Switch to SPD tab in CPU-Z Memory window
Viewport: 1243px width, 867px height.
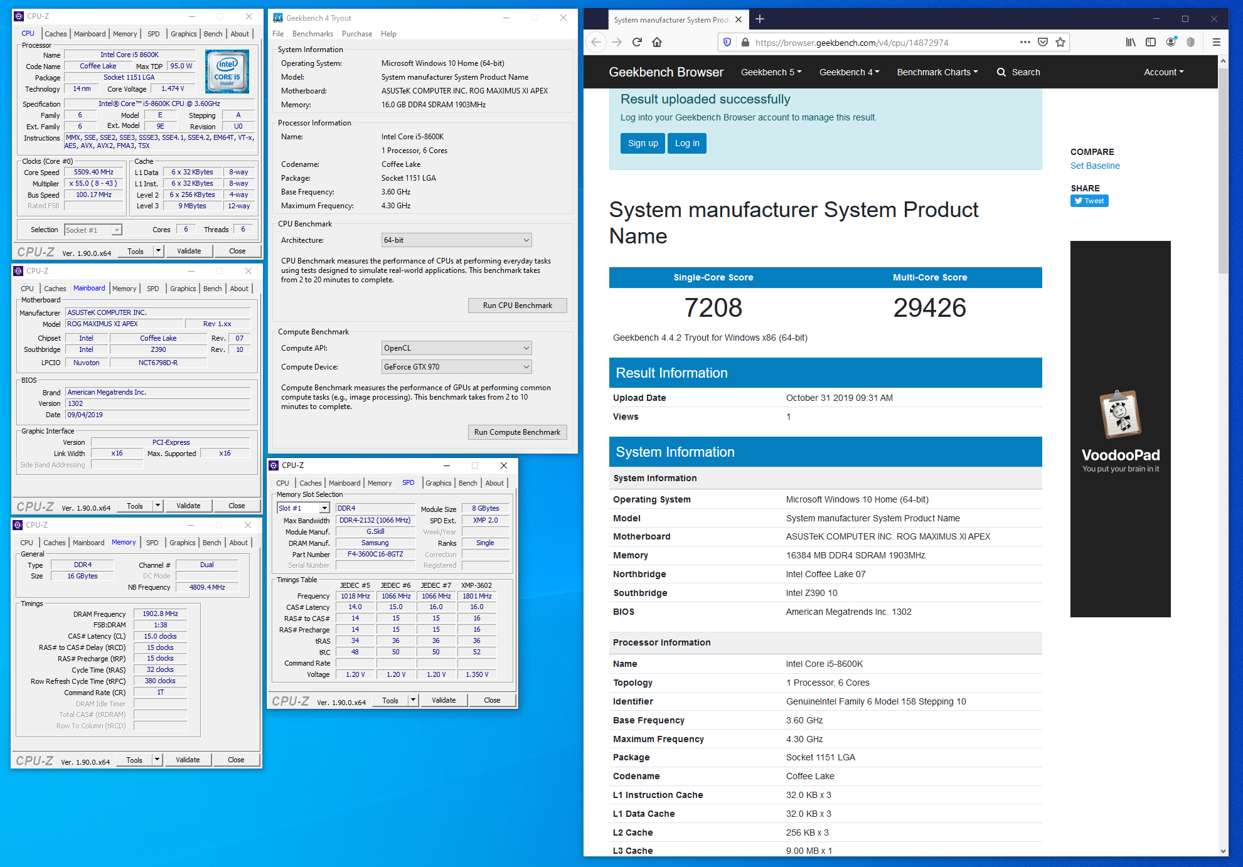[x=152, y=543]
